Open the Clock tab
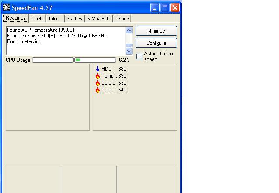This screenshot has width=279, height=193. click(37, 19)
